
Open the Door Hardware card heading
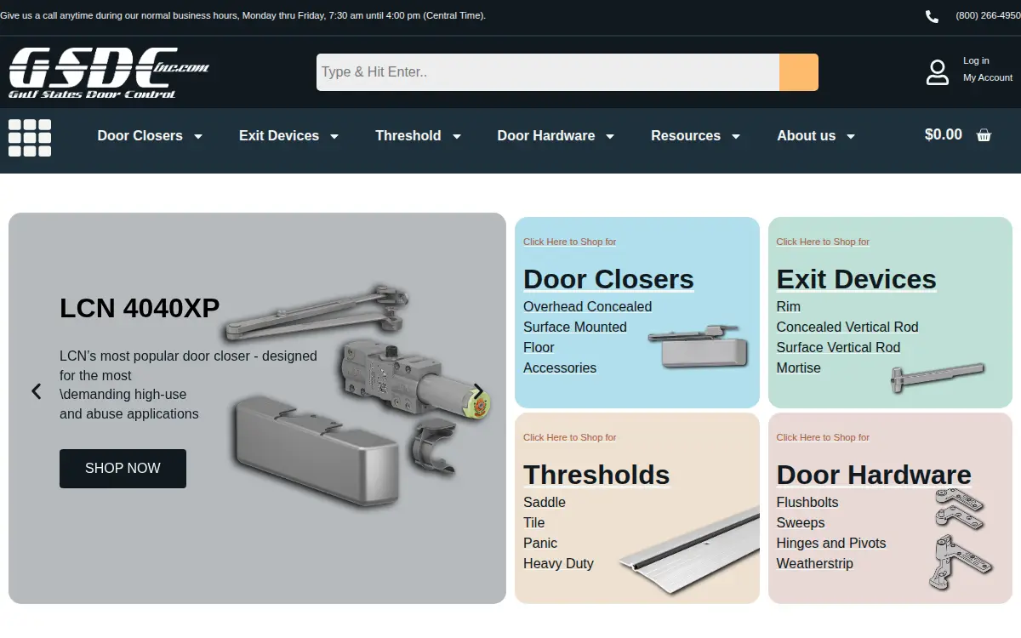(x=874, y=475)
